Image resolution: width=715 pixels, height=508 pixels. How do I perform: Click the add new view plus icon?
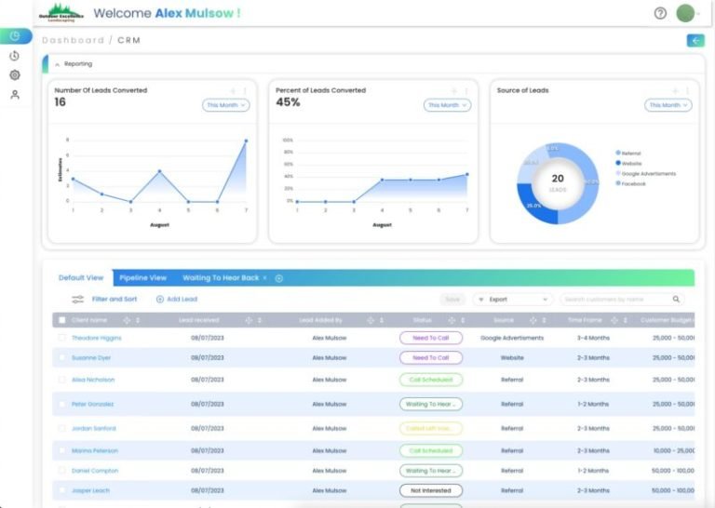279,278
